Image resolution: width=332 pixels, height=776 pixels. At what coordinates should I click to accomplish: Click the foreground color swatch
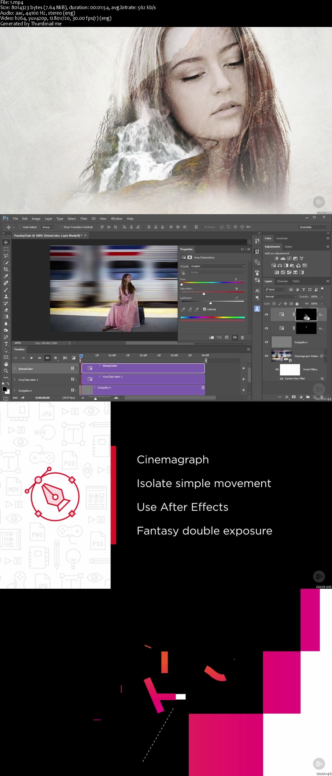pos(5,389)
